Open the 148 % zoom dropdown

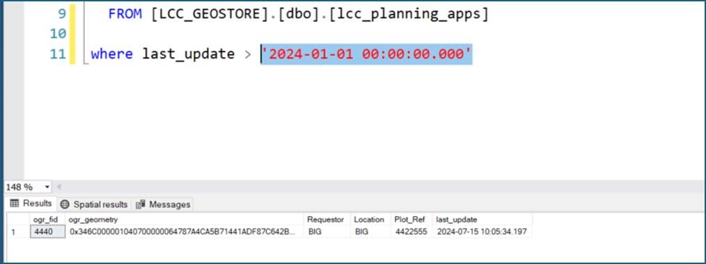point(47,187)
